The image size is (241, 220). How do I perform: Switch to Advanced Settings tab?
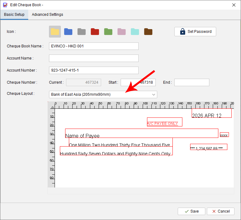47,15
